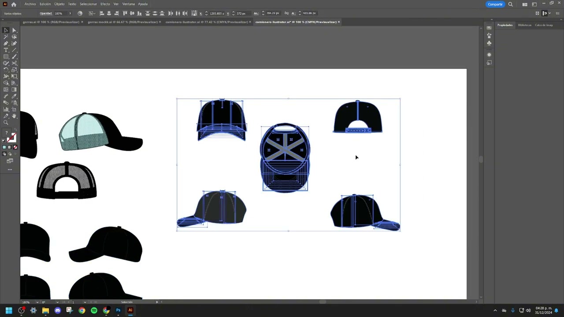Viewport: 564px width, 317px height.
Task: Expand the Opacity arrow next to 100%
Action: [70, 13]
